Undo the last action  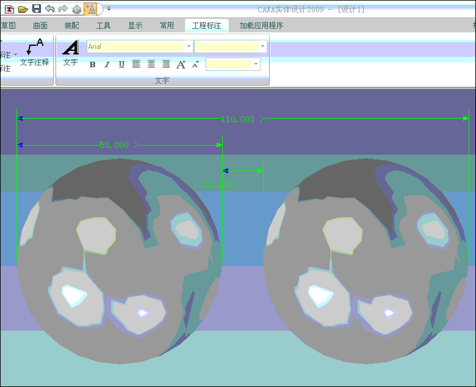click(x=50, y=9)
